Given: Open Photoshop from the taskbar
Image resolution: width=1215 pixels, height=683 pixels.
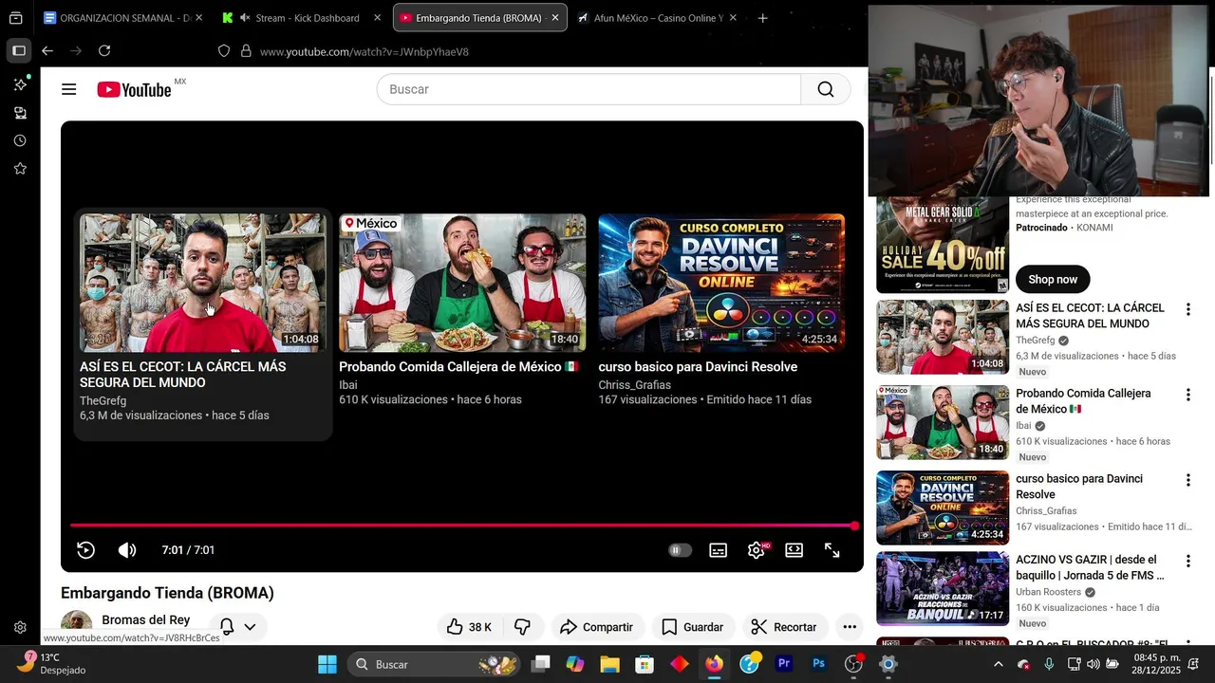Looking at the screenshot, I should click(818, 664).
